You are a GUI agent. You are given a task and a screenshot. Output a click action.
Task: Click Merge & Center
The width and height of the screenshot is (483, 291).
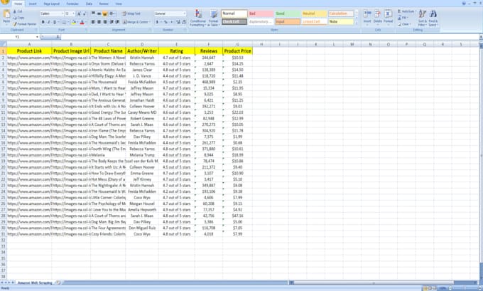136,22
